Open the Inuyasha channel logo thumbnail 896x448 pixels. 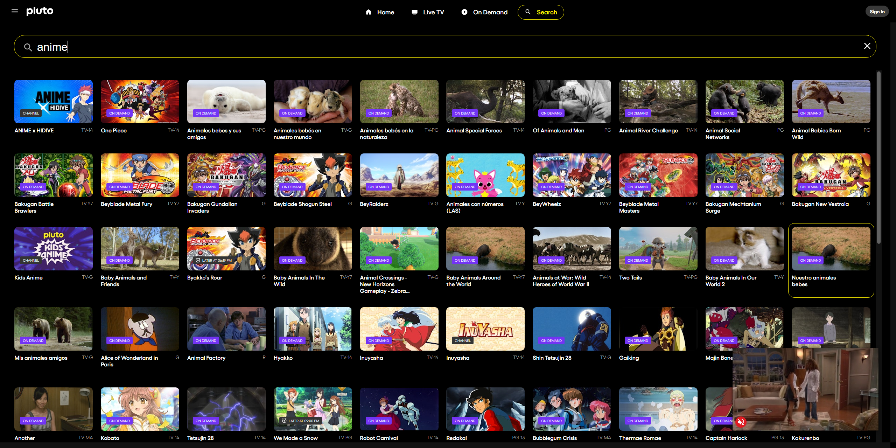point(485,329)
